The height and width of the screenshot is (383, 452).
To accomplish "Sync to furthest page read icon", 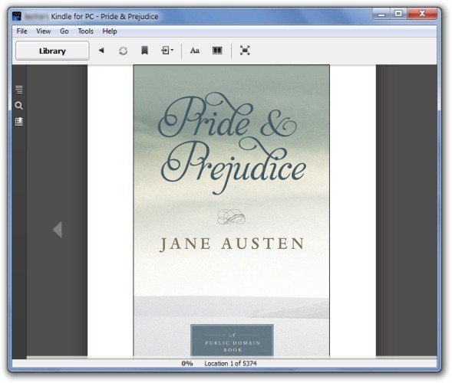I will (x=123, y=51).
